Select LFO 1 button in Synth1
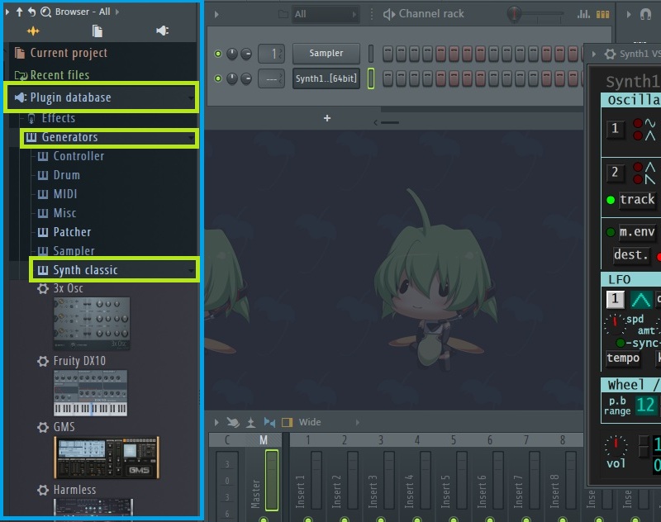The width and height of the screenshot is (661, 522). point(615,299)
